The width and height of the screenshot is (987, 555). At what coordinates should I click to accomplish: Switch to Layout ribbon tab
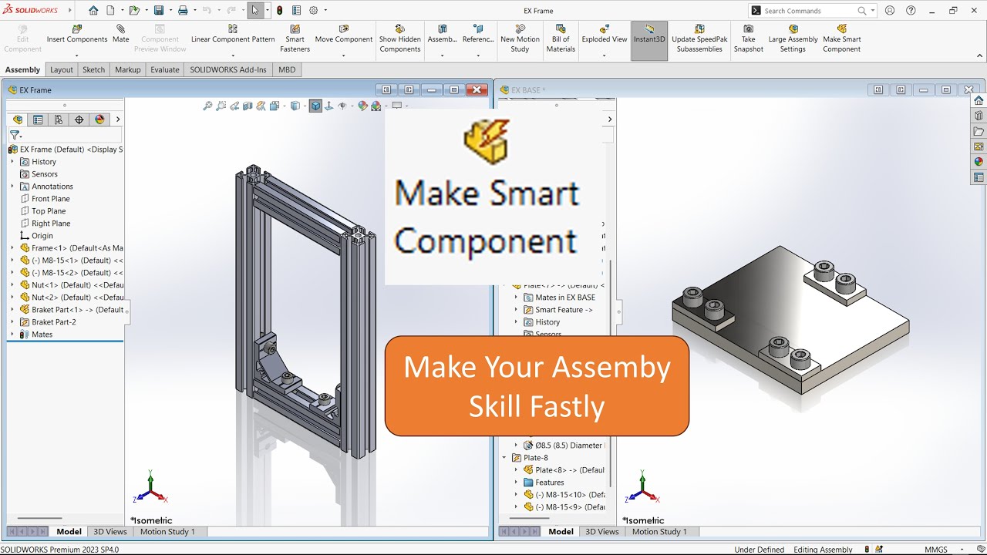coord(62,69)
